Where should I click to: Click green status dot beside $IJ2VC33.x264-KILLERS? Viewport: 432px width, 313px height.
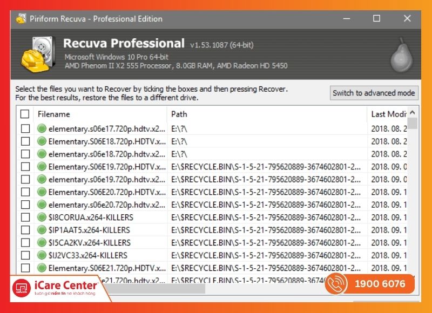(42, 255)
